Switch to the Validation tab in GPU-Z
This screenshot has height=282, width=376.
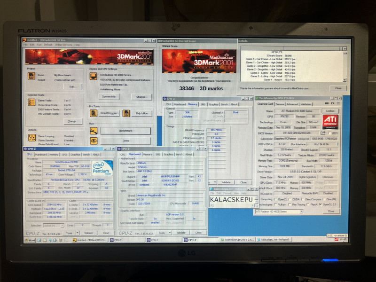point(306,104)
